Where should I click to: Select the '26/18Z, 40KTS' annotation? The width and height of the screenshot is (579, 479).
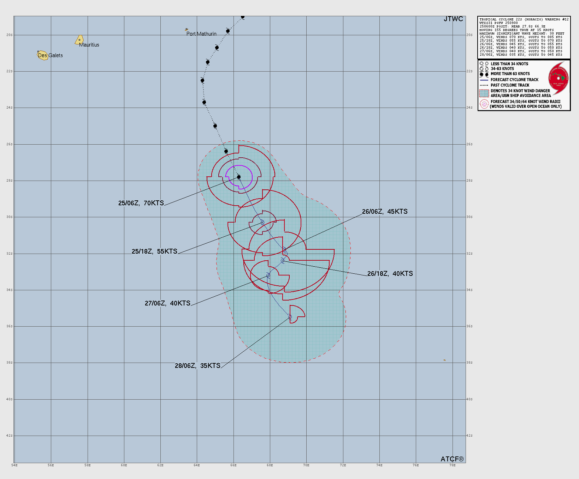coord(390,273)
